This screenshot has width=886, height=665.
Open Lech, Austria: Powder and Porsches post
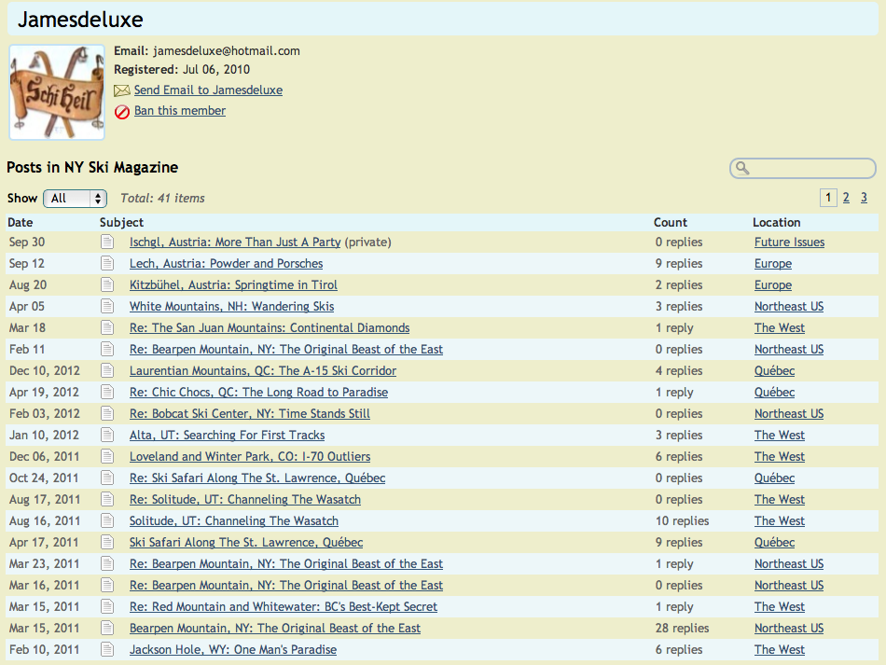226,264
